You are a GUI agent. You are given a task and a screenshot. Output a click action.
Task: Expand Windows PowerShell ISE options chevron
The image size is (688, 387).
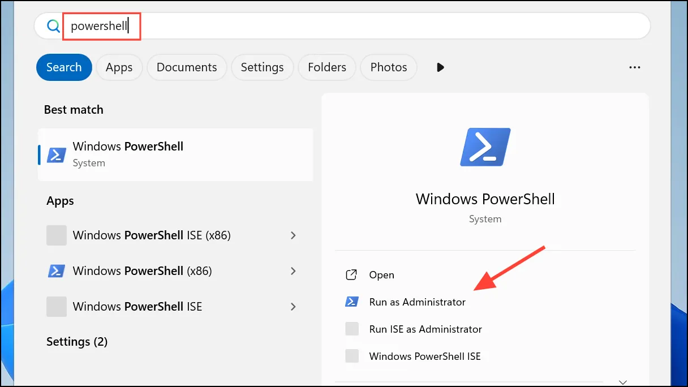pos(293,307)
